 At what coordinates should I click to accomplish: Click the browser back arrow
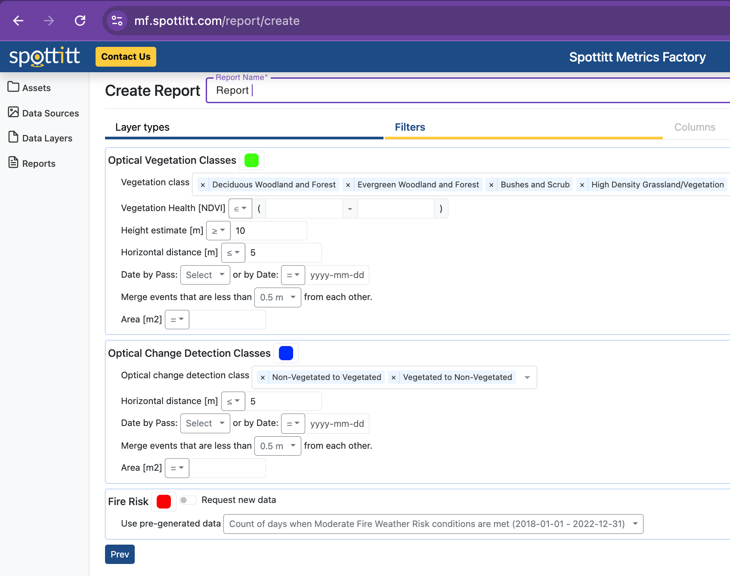point(18,21)
